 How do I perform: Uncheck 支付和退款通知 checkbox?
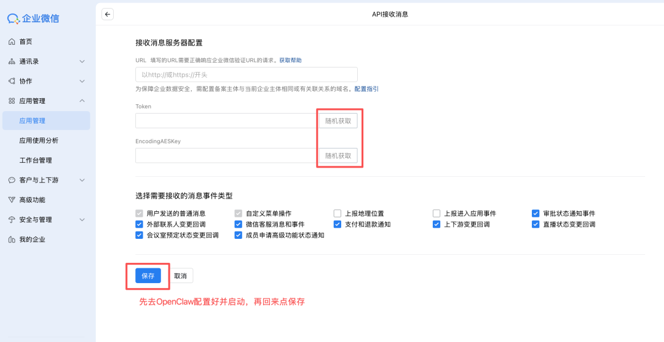338,224
